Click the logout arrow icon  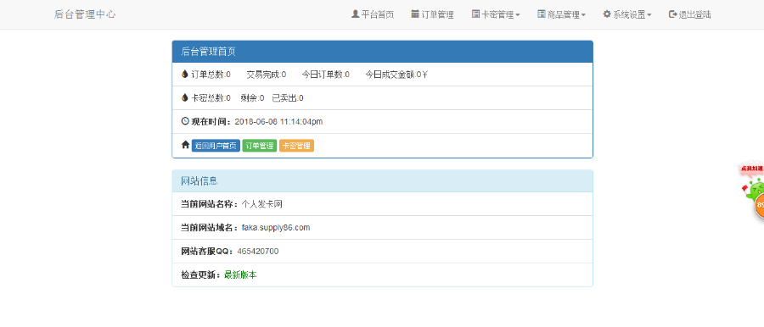coord(673,14)
